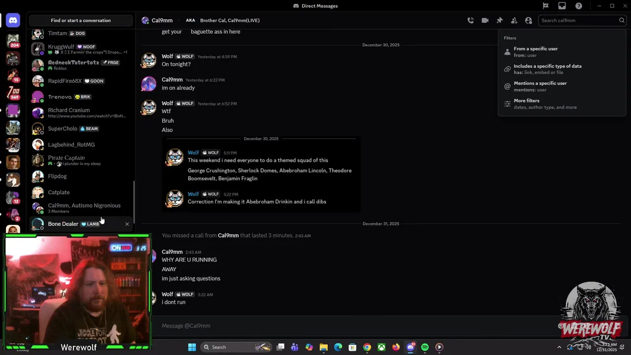This screenshot has width=631, height=355.
Task: Open Discord Direct Messages home icon
Action: tap(13, 20)
